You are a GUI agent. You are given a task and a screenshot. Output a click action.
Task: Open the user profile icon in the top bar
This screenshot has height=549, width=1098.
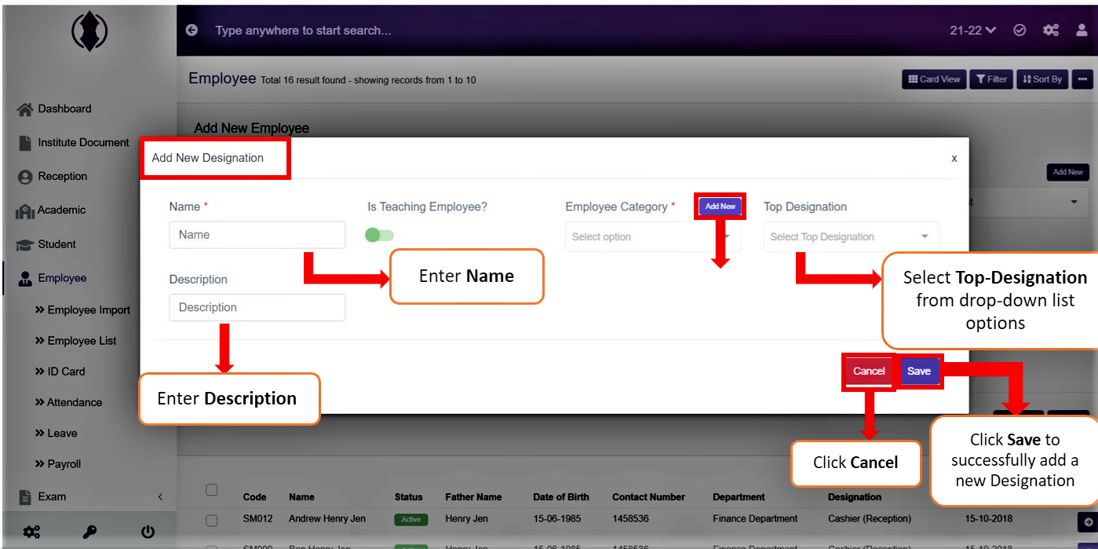click(x=1082, y=30)
